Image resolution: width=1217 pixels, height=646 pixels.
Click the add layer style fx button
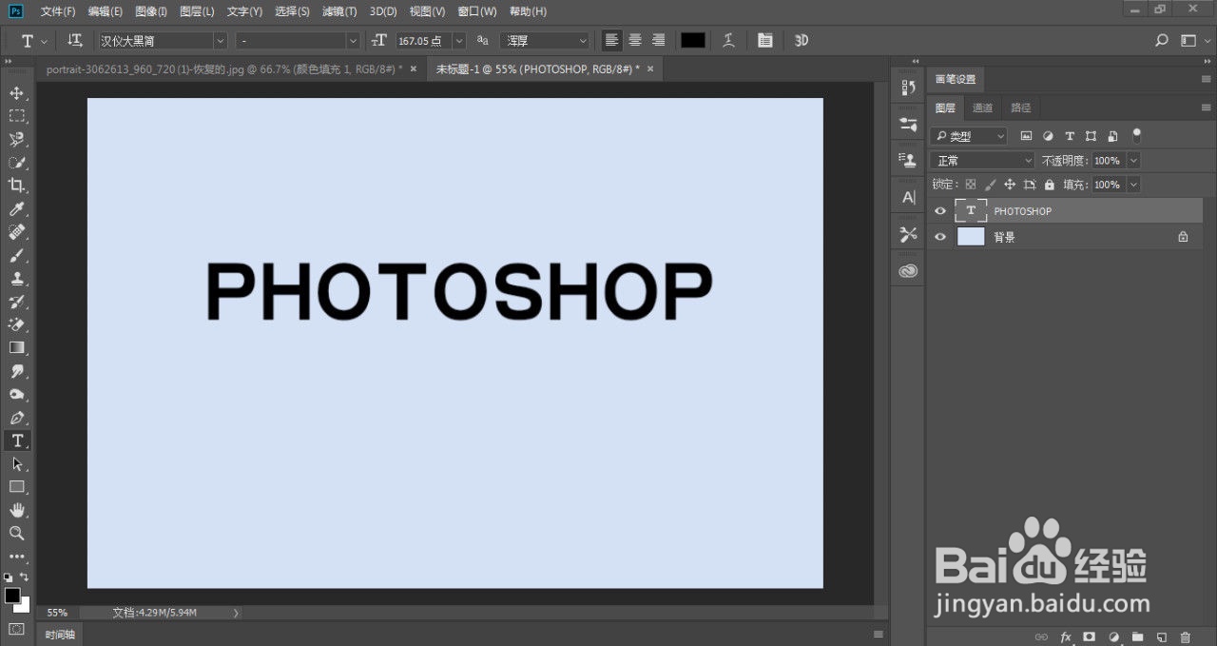[1066, 636]
